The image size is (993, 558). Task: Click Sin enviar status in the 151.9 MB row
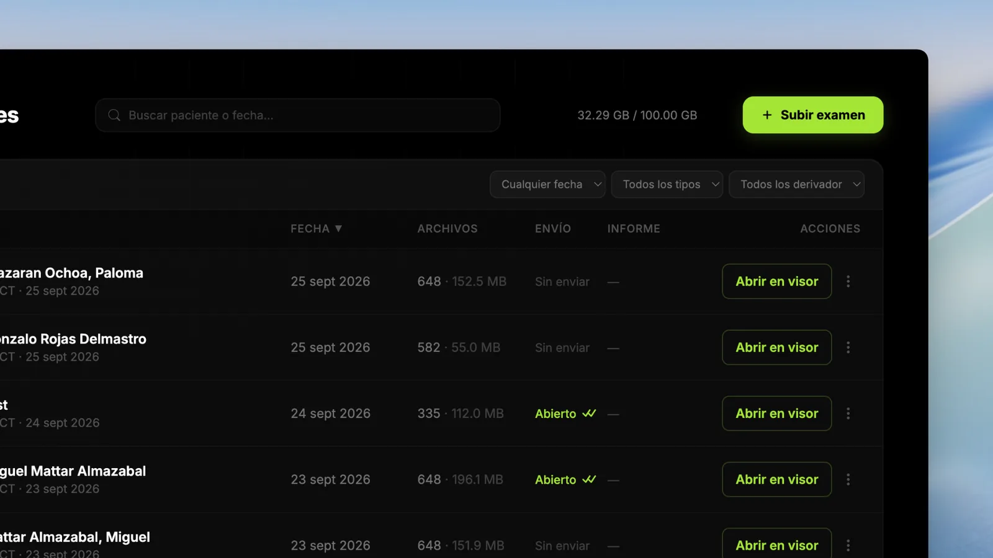point(562,546)
